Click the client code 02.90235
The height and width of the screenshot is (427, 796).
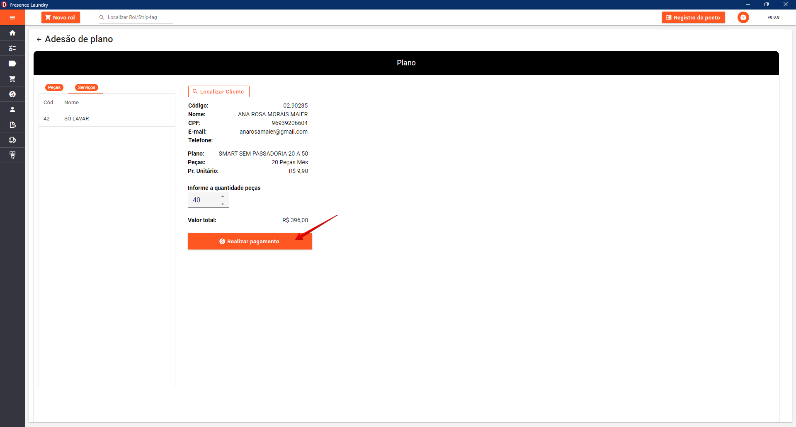click(296, 106)
